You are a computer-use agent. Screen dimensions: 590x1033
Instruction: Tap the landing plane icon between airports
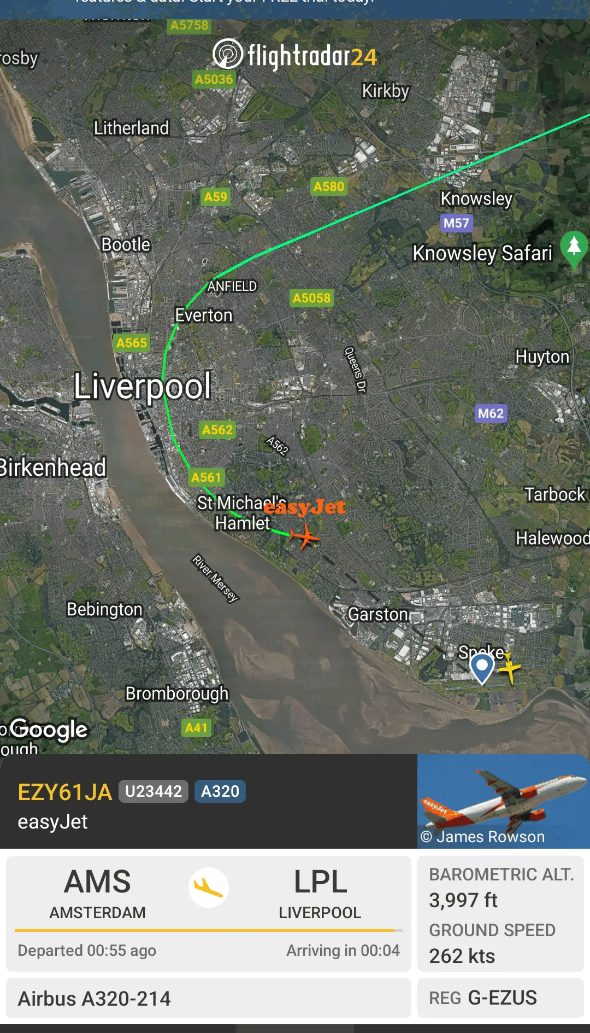tap(209, 887)
